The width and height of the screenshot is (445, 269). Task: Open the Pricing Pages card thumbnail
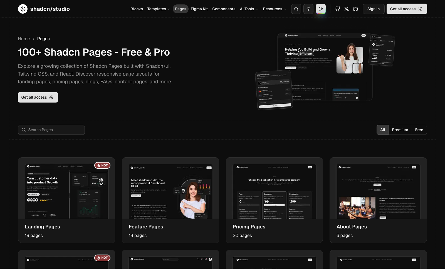click(x=274, y=191)
